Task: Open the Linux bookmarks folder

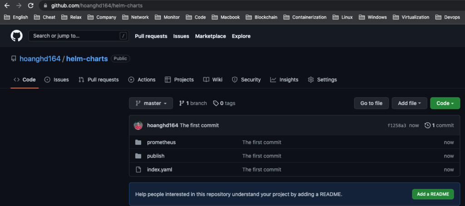Action: [342, 17]
